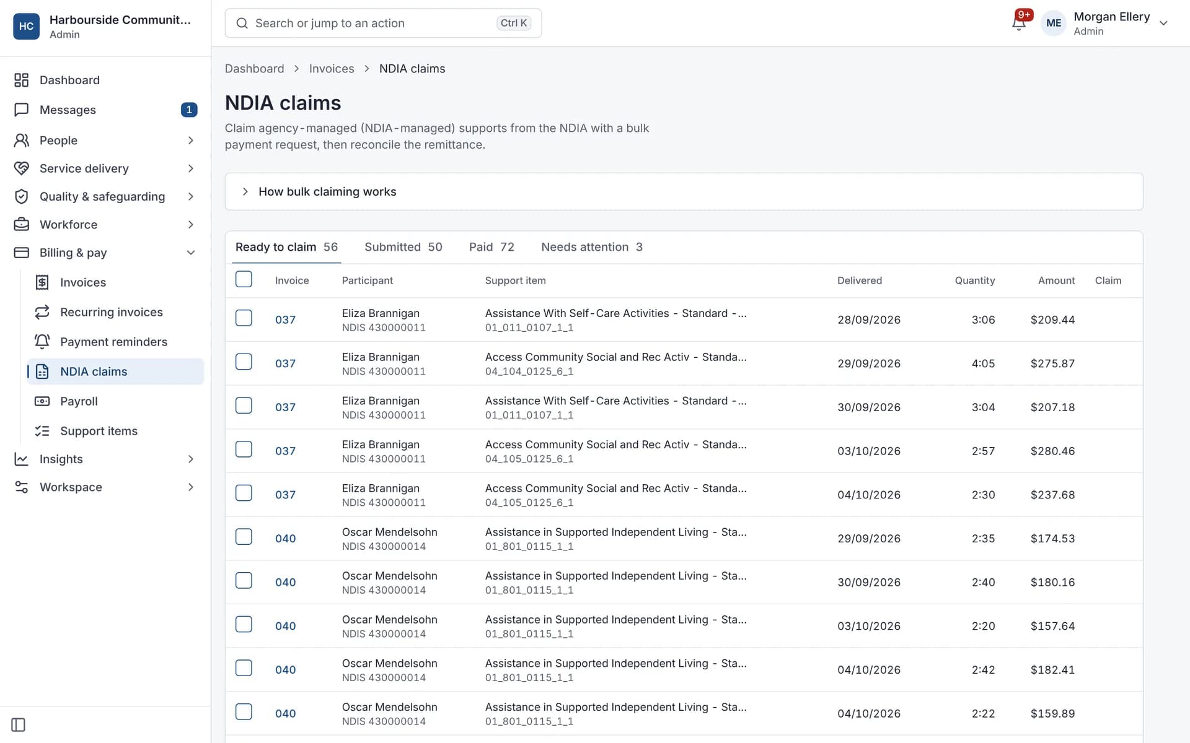This screenshot has width=1190, height=743.
Task: Click the Invoices dollar document icon
Action: coord(42,282)
